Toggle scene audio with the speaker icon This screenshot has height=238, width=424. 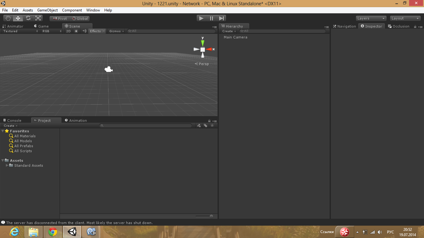(x=84, y=31)
